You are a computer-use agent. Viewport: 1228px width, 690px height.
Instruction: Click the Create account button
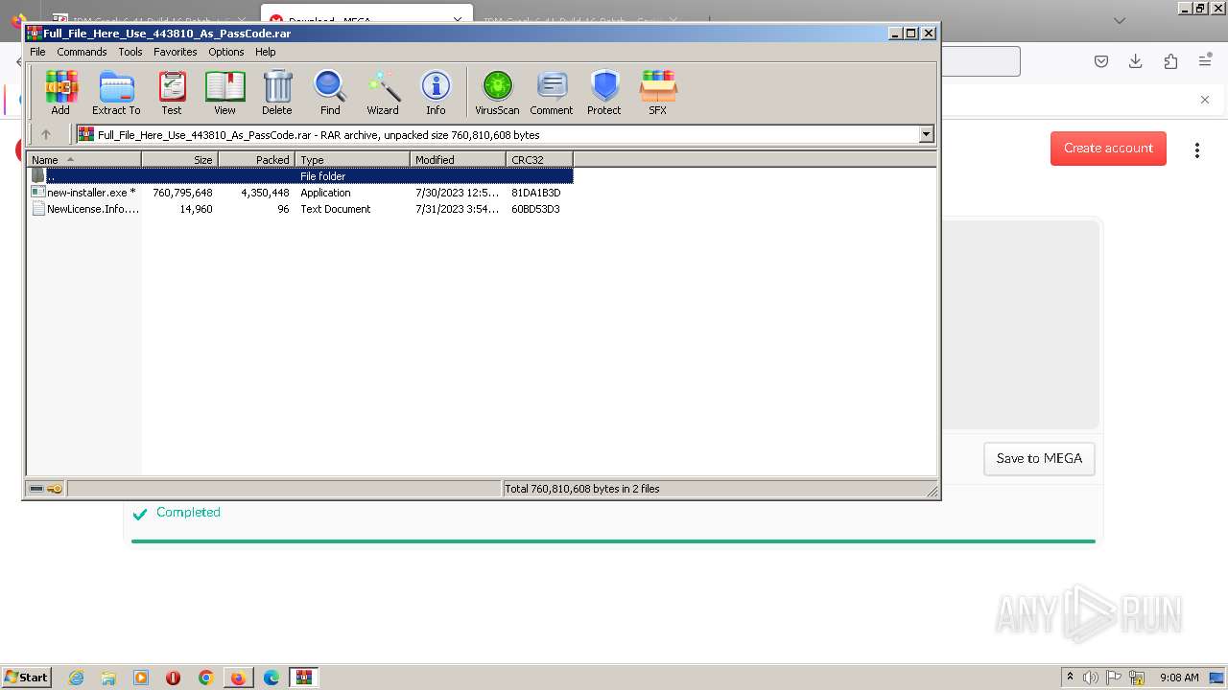[x=1108, y=149]
